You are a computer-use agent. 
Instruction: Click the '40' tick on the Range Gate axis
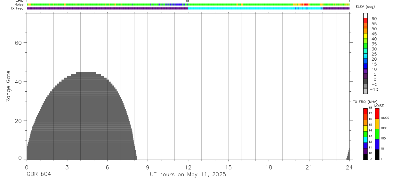point(18,82)
